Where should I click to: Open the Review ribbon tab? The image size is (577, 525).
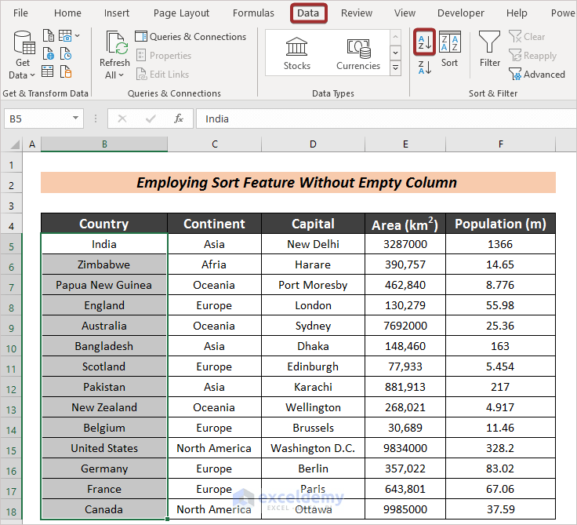(x=356, y=13)
